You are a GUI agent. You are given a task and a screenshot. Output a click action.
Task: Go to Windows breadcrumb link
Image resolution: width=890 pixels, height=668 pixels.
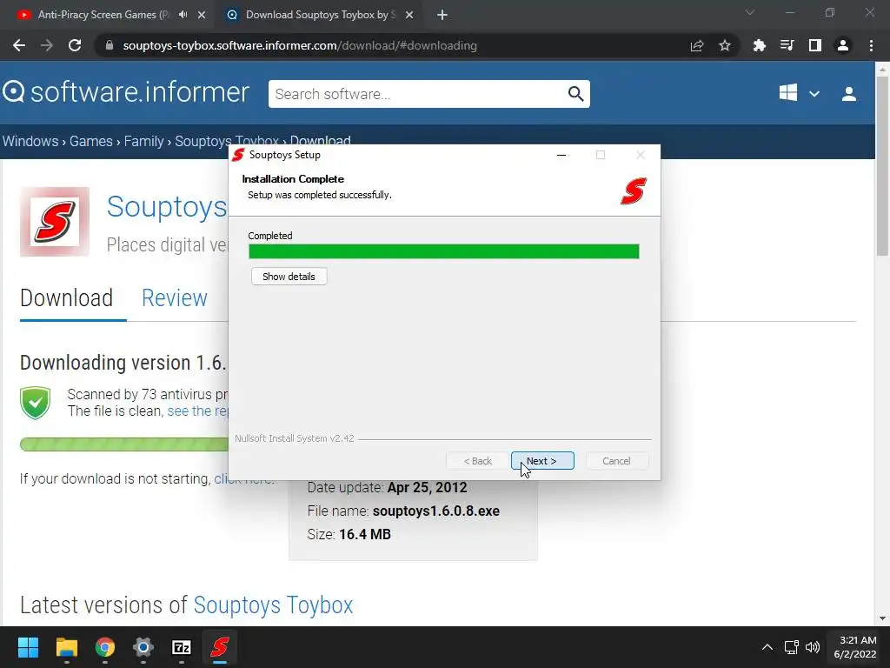click(x=30, y=141)
